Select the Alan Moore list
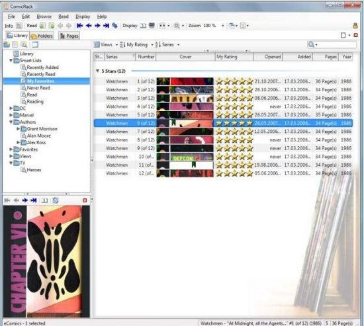The image size is (364, 326). [x=36, y=136]
